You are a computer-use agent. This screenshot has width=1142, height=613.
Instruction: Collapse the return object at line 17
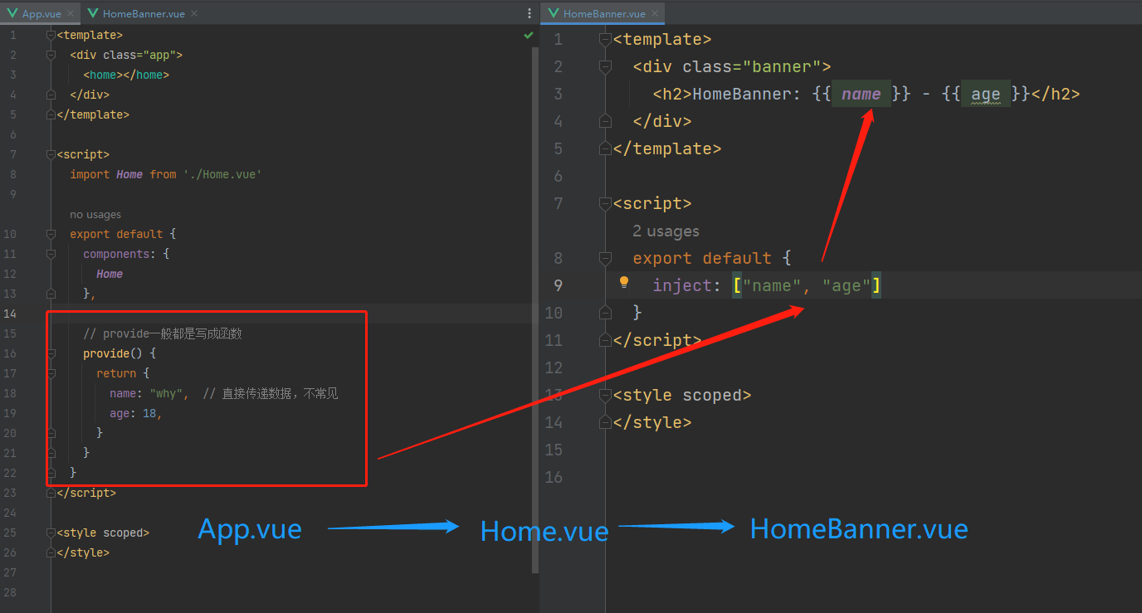(x=51, y=374)
